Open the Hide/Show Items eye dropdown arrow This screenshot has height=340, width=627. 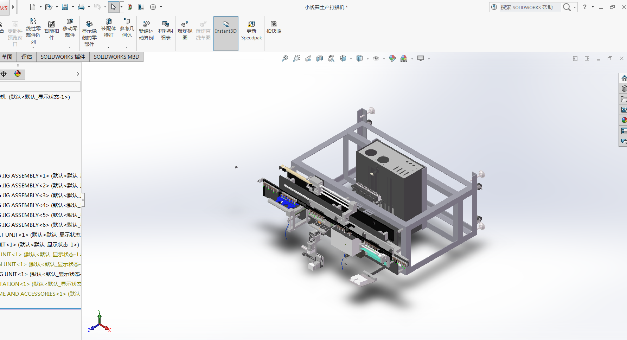click(x=384, y=59)
